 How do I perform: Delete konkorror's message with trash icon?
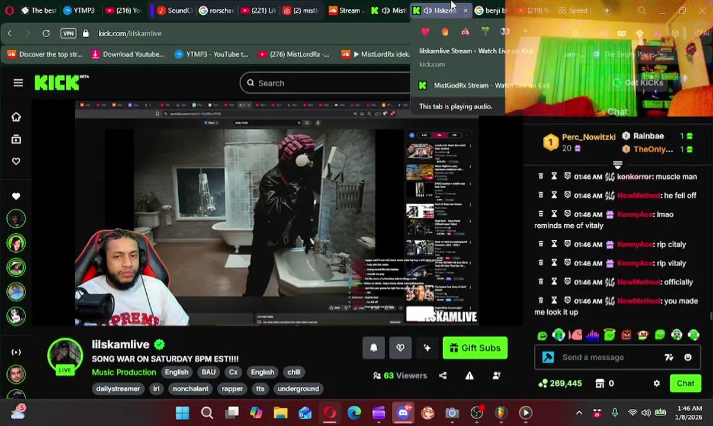click(x=541, y=176)
